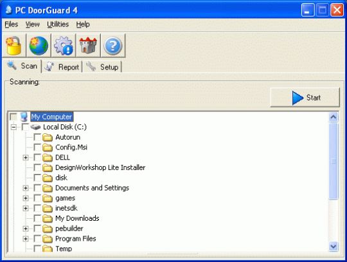Select the DesignWorkshop Lite Installer label

(x=100, y=167)
